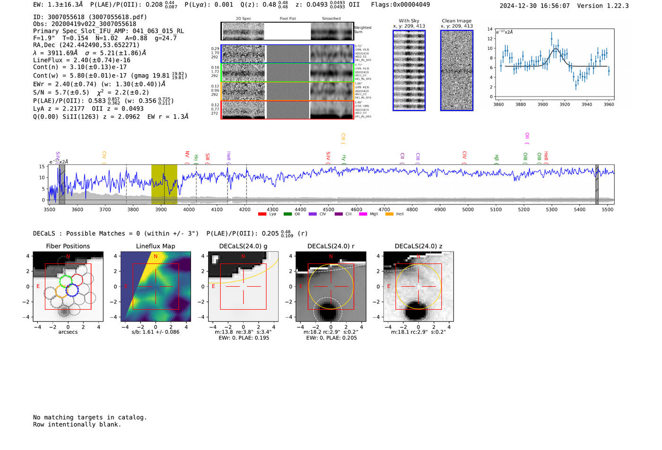Click the 'LineFlux = 2.40(±0.74)e-16' value

(x=82, y=60)
